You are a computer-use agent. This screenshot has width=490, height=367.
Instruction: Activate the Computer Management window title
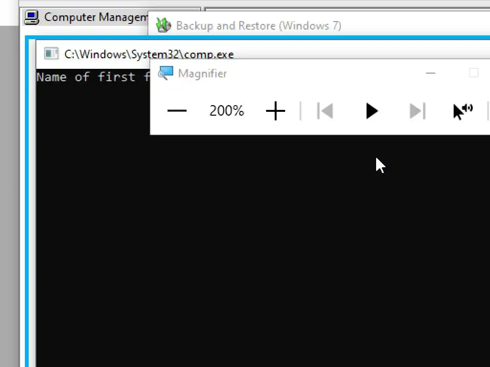click(96, 18)
